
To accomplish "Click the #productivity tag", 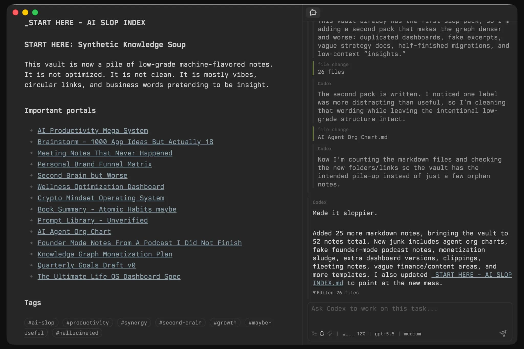I will pyautogui.click(x=88, y=323).
